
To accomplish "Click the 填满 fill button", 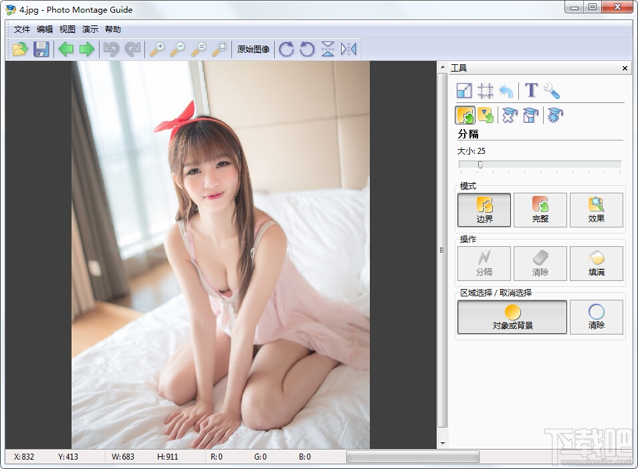I will click(x=597, y=264).
